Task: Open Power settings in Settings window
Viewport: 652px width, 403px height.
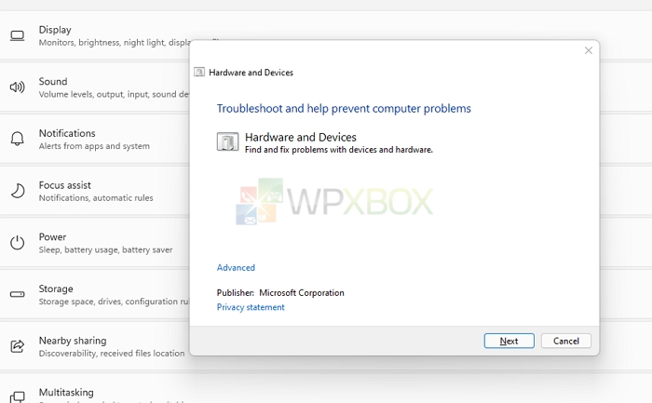Action: (95, 243)
